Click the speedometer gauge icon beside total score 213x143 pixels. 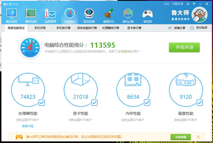[30, 48]
